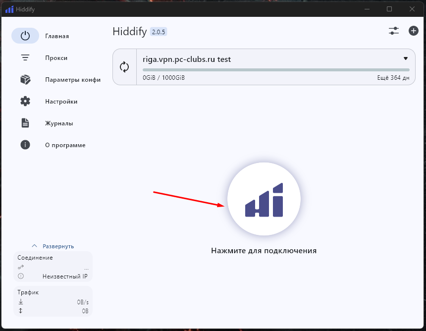Viewport: 426px width, 331px height.
Task: Click the data usage progress bar
Action: [276, 70]
